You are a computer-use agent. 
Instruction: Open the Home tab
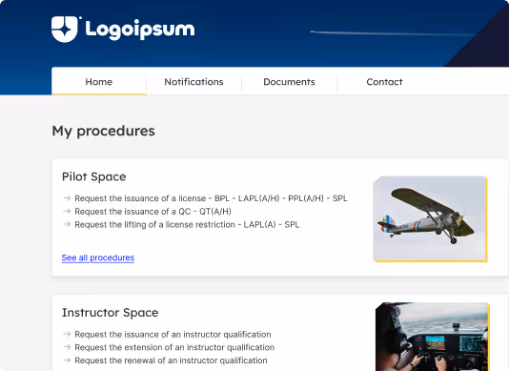point(99,81)
